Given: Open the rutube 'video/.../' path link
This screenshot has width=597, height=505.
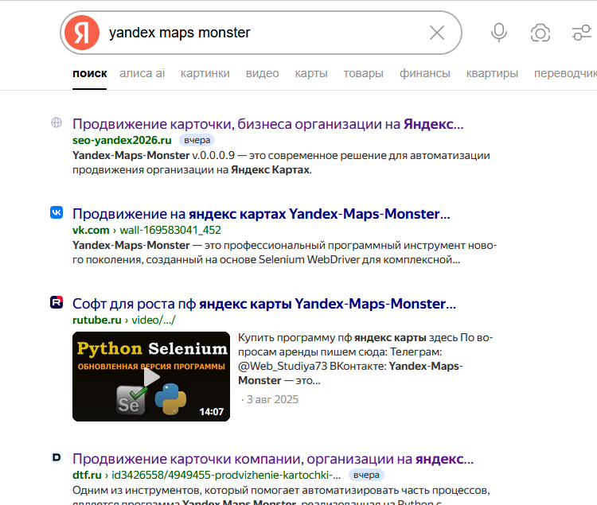Looking at the screenshot, I should [154, 320].
